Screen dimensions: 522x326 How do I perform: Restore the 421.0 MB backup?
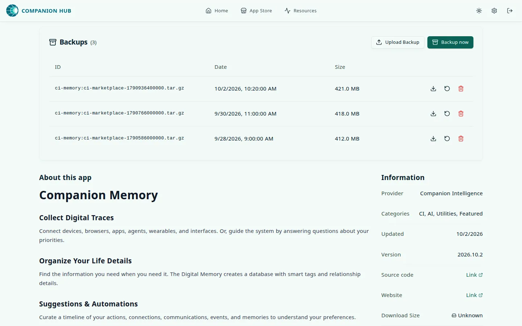[x=447, y=89]
